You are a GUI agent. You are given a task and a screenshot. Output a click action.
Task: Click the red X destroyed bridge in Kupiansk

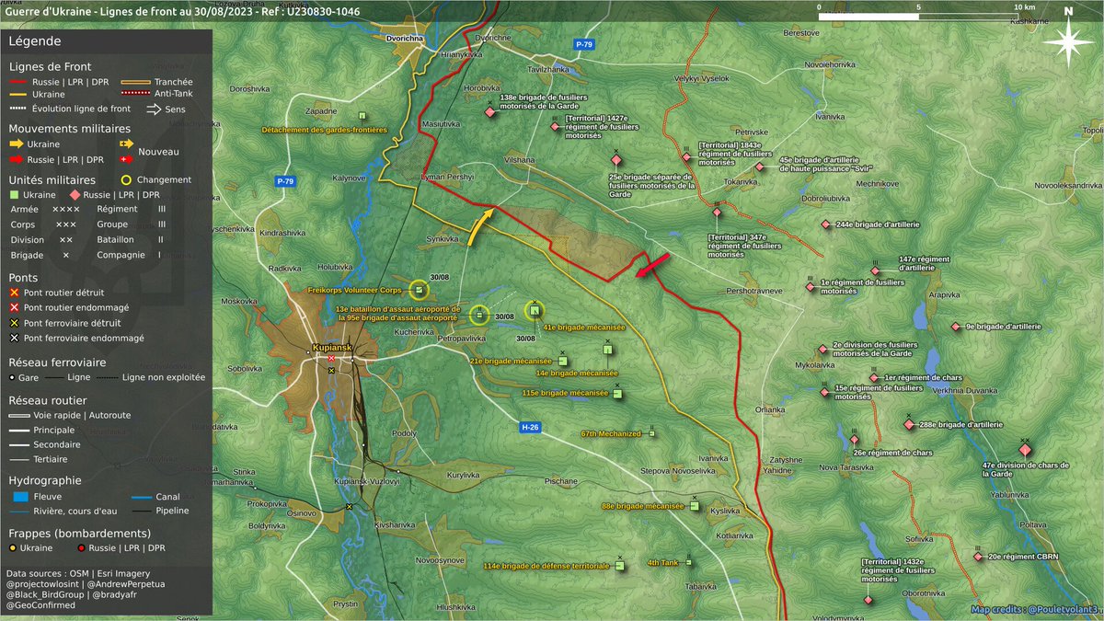tap(331, 358)
